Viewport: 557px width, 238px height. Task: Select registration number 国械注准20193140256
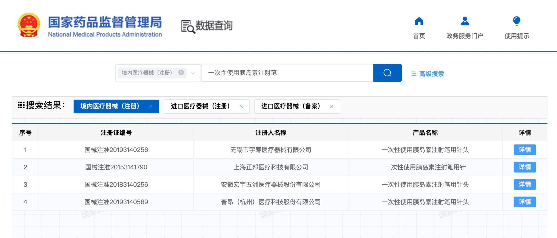coord(116,150)
